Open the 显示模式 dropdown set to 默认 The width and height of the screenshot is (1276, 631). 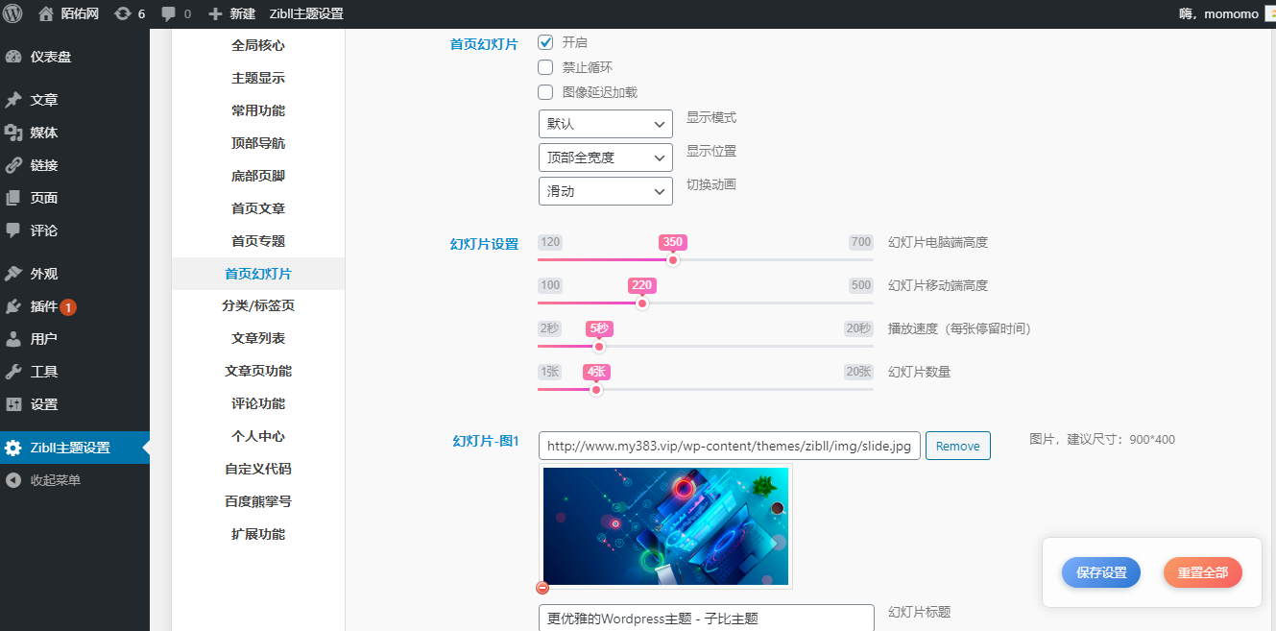click(x=605, y=124)
